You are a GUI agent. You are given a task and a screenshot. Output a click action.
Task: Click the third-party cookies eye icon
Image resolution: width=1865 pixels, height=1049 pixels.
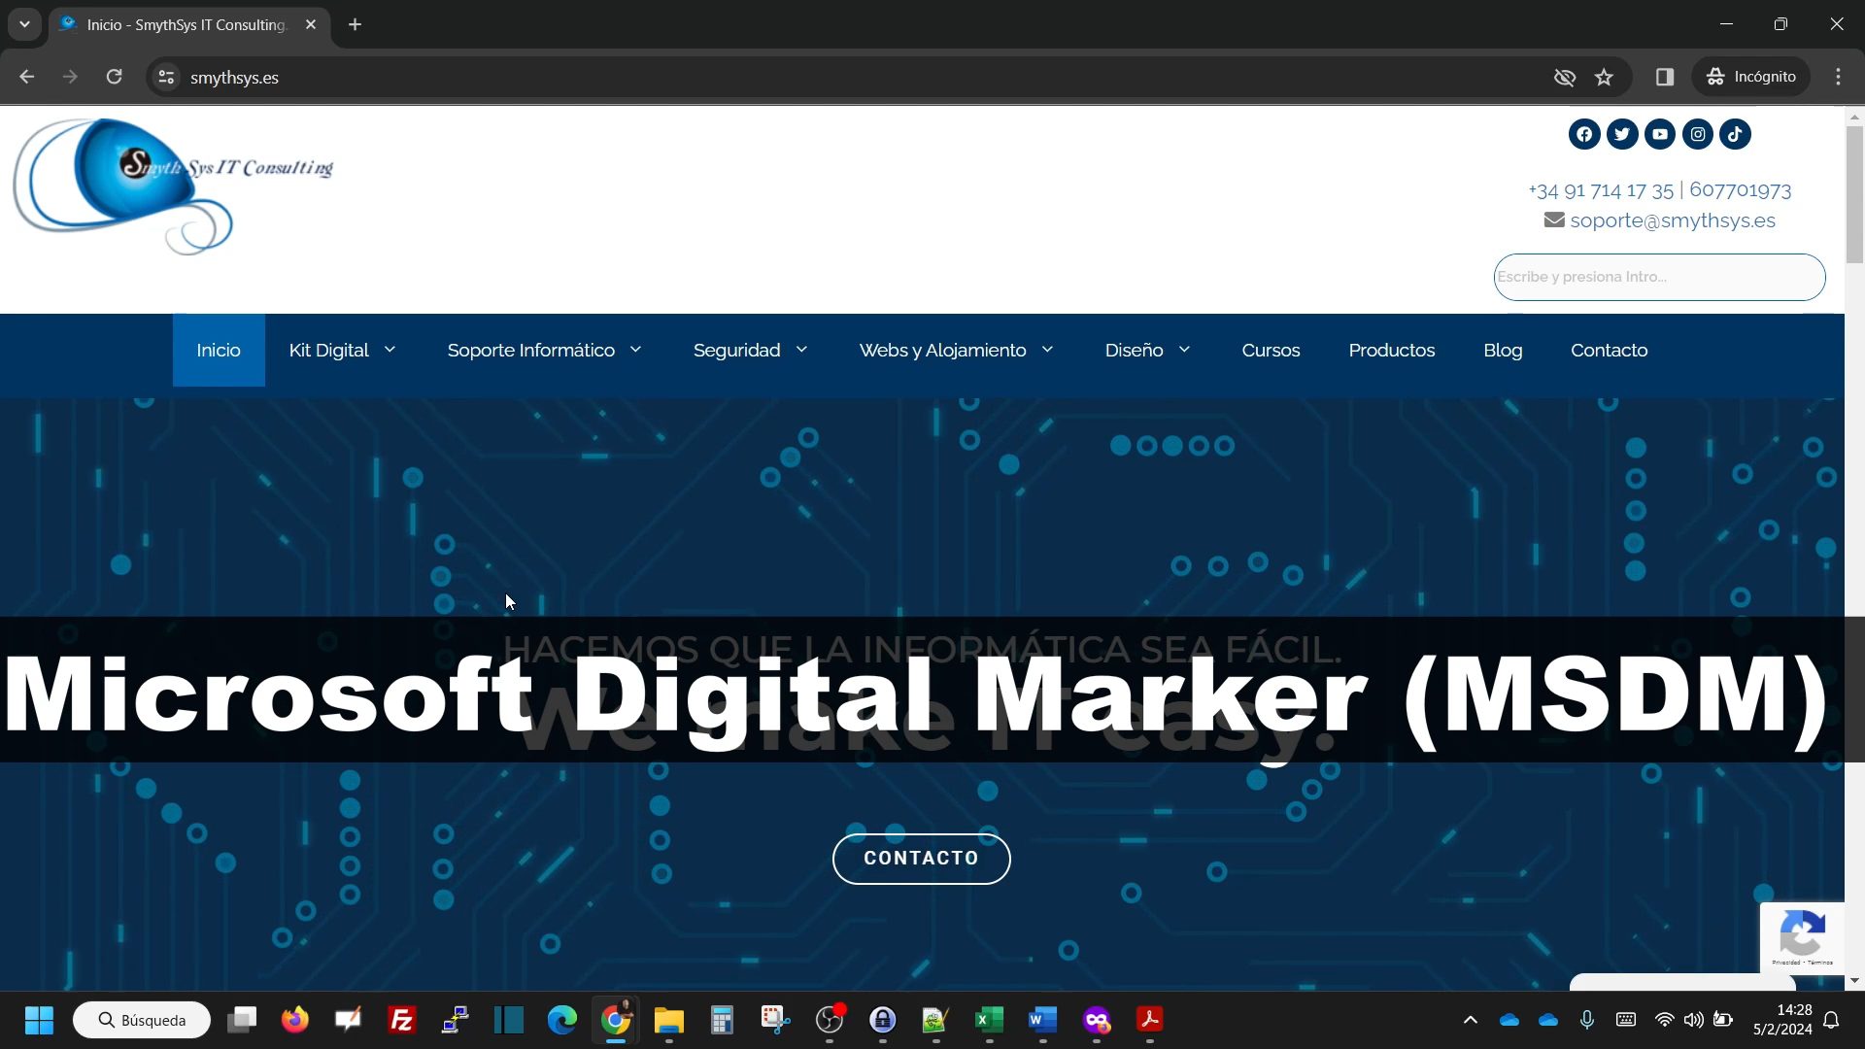1564,77
